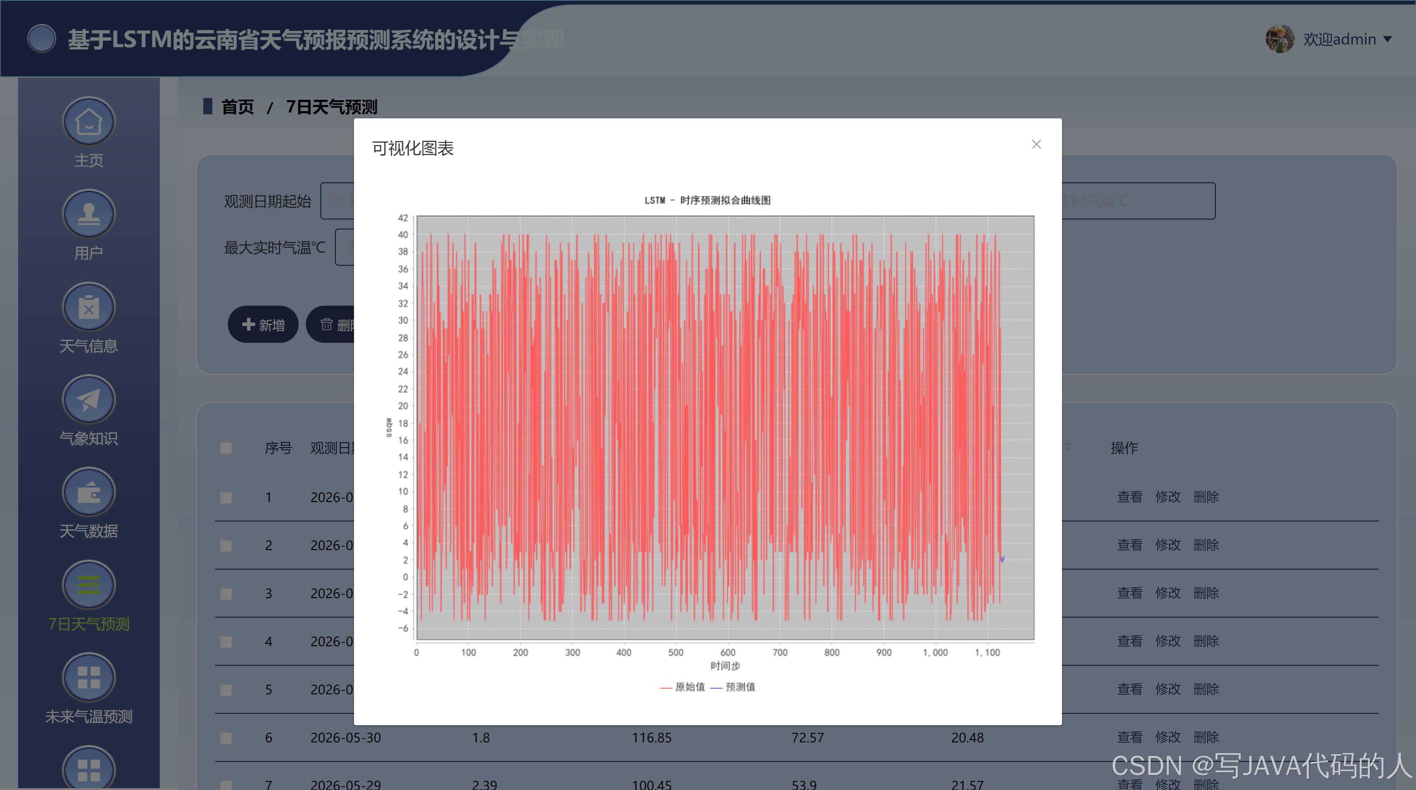Click 查看 in row 2
Viewport: 1416px width, 790px height.
pyautogui.click(x=1130, y=545)
